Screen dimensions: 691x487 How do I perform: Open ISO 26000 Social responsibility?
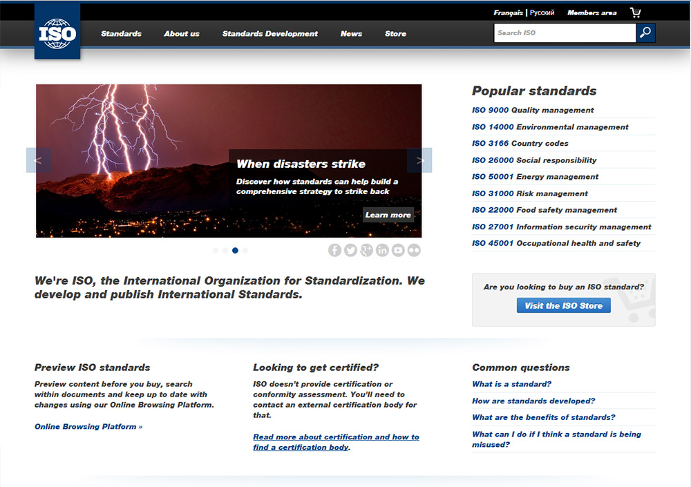point(534,160)
